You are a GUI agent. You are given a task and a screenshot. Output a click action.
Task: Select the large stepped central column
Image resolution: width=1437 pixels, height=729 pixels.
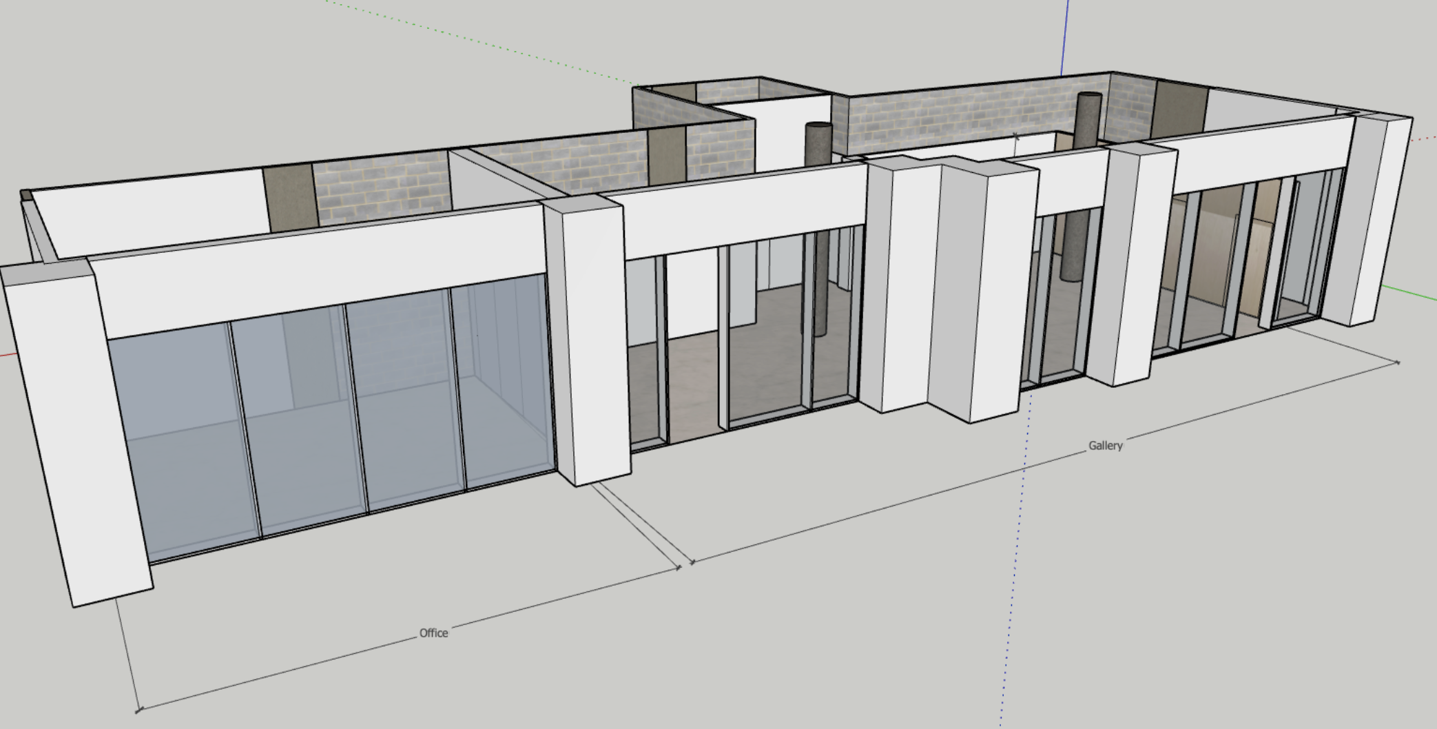[951, 289]
